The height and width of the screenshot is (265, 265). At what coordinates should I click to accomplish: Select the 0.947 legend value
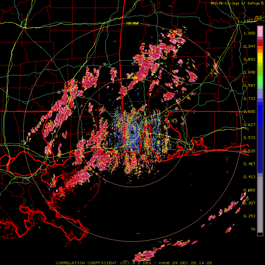coord(249,46)
